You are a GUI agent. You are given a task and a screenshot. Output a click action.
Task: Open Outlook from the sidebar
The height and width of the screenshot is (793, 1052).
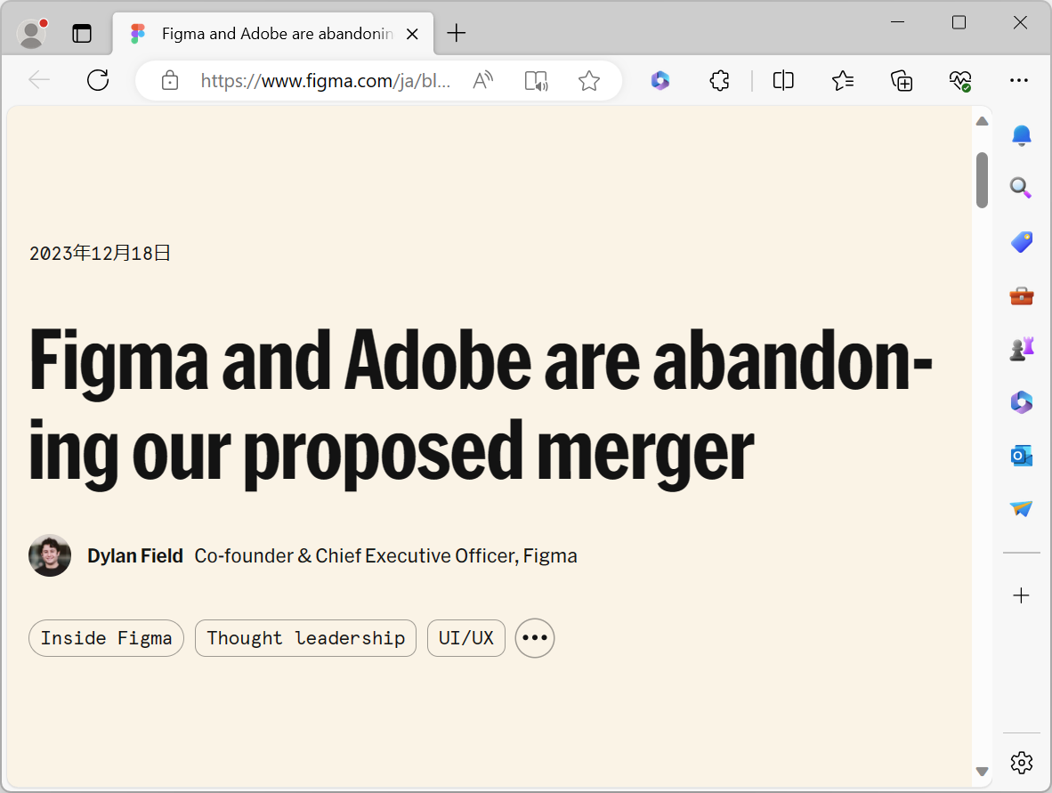1021,456
